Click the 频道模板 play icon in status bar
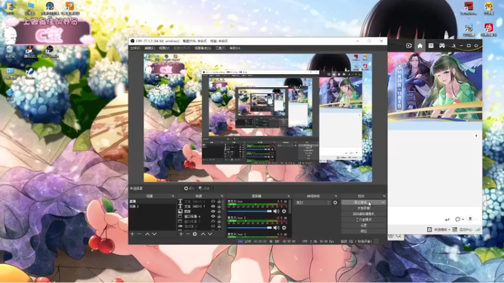Viewport: 504px width, 283px height. [x=430, y=230]
